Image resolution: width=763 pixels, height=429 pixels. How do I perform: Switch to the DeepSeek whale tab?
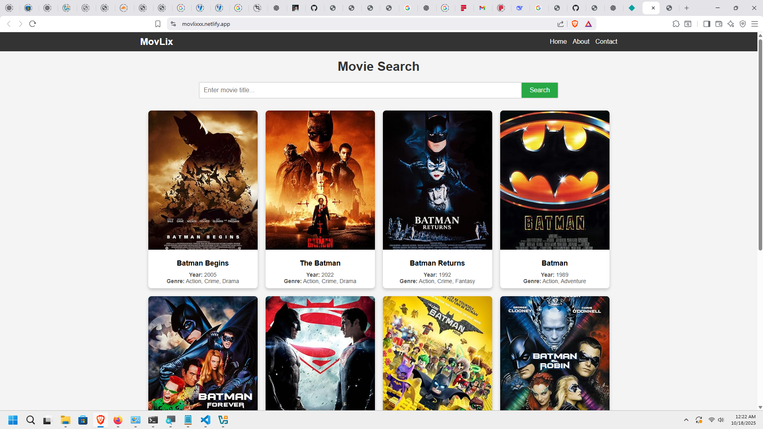(x=520, y=8)
